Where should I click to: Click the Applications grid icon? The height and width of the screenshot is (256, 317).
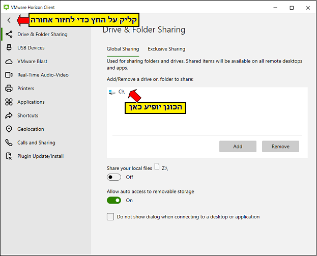coord(9,102)
